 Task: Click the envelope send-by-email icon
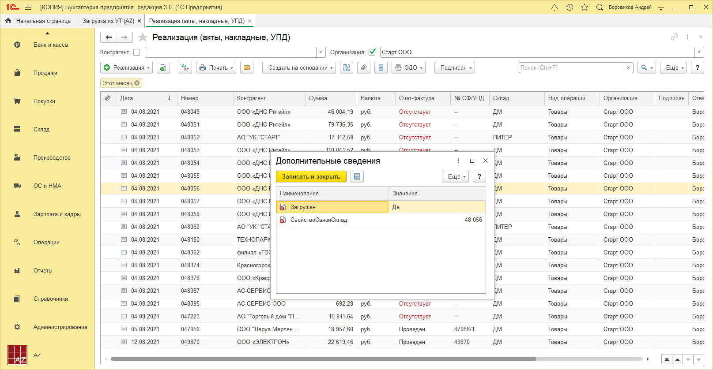247,67
